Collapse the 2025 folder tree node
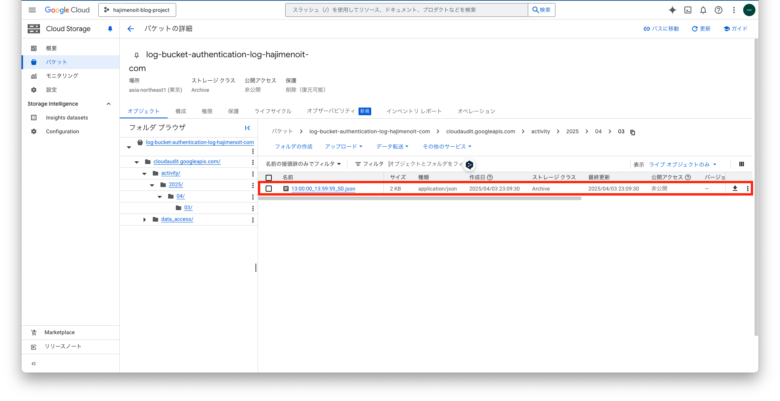This screenshot has height=401, width=780. [x=152, y=185]
